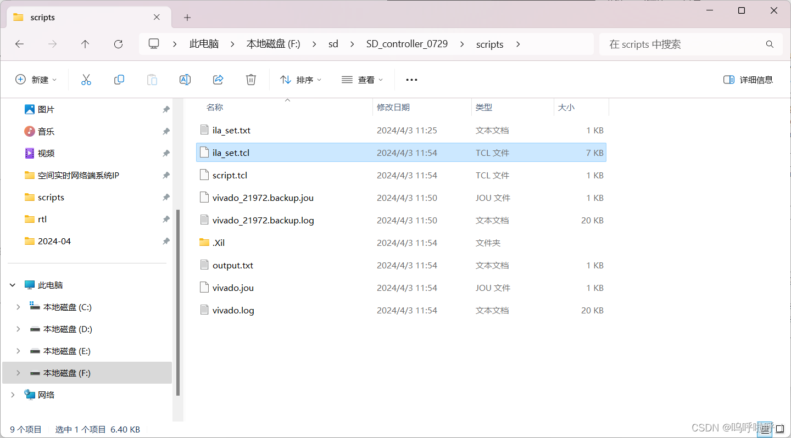
Task: Open the more options ellipsis menu
Action: pyautogui.click(x=411, y=80)
